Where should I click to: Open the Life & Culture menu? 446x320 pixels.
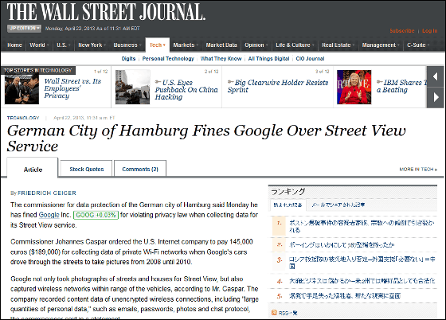point(295,45)
